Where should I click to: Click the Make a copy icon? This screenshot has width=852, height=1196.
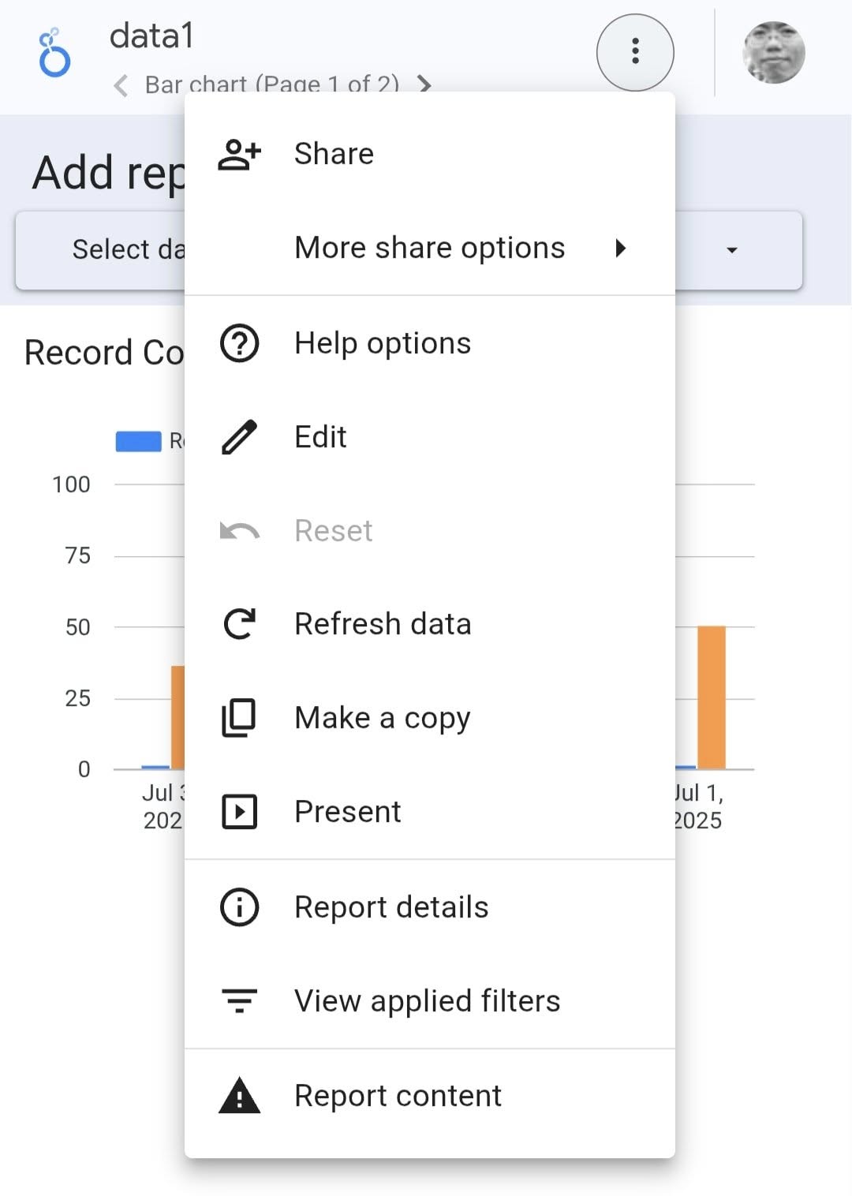point(239,718)
